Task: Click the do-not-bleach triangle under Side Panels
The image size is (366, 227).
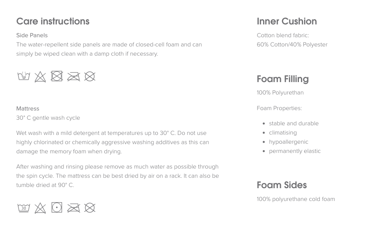Action: pos(40,77)
